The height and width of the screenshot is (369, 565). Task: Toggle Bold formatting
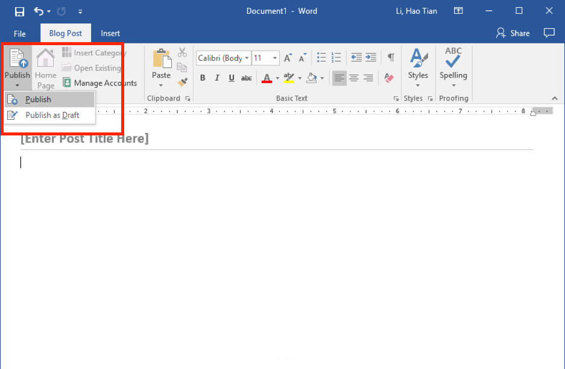click(203, 78)
